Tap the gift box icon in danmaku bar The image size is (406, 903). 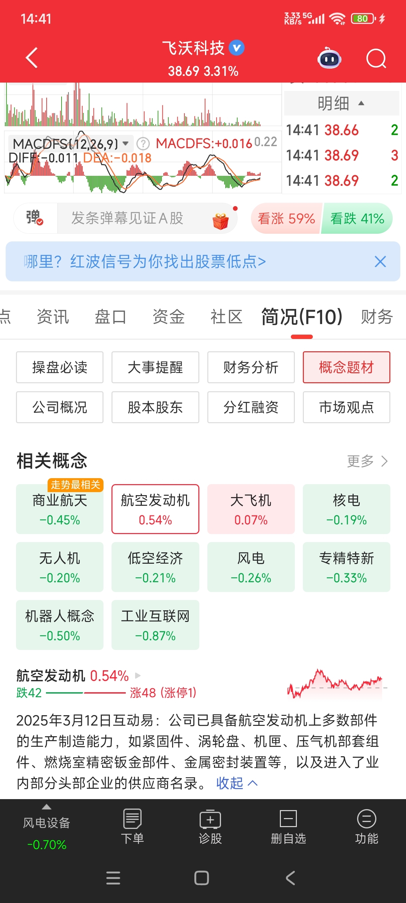click(x=221, y=220)
